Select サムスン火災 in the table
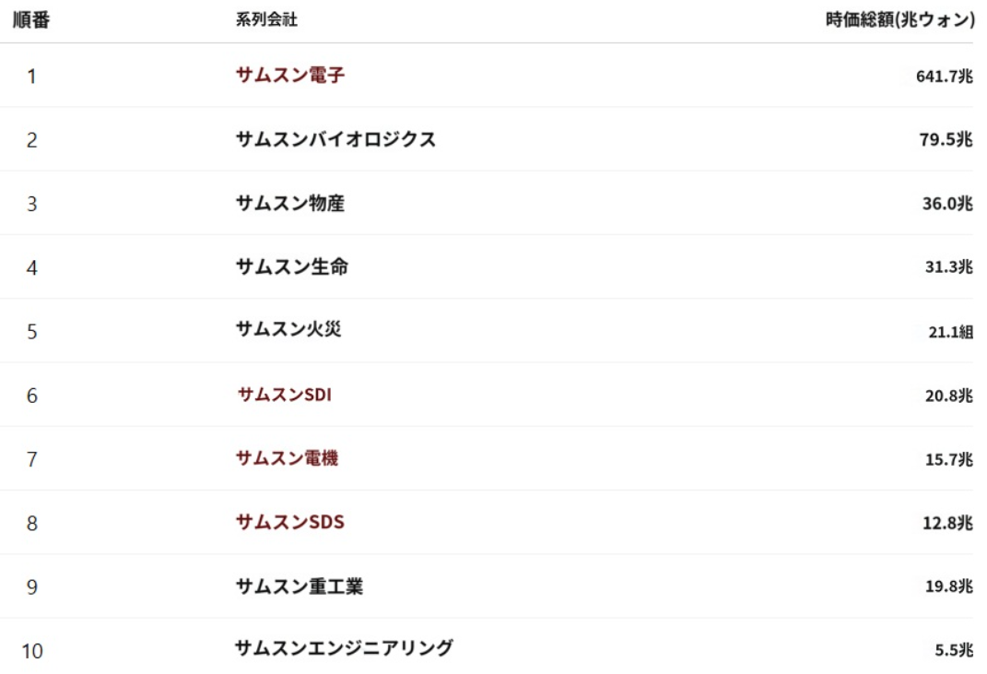987x674 pixels. (x=288, y=328)
